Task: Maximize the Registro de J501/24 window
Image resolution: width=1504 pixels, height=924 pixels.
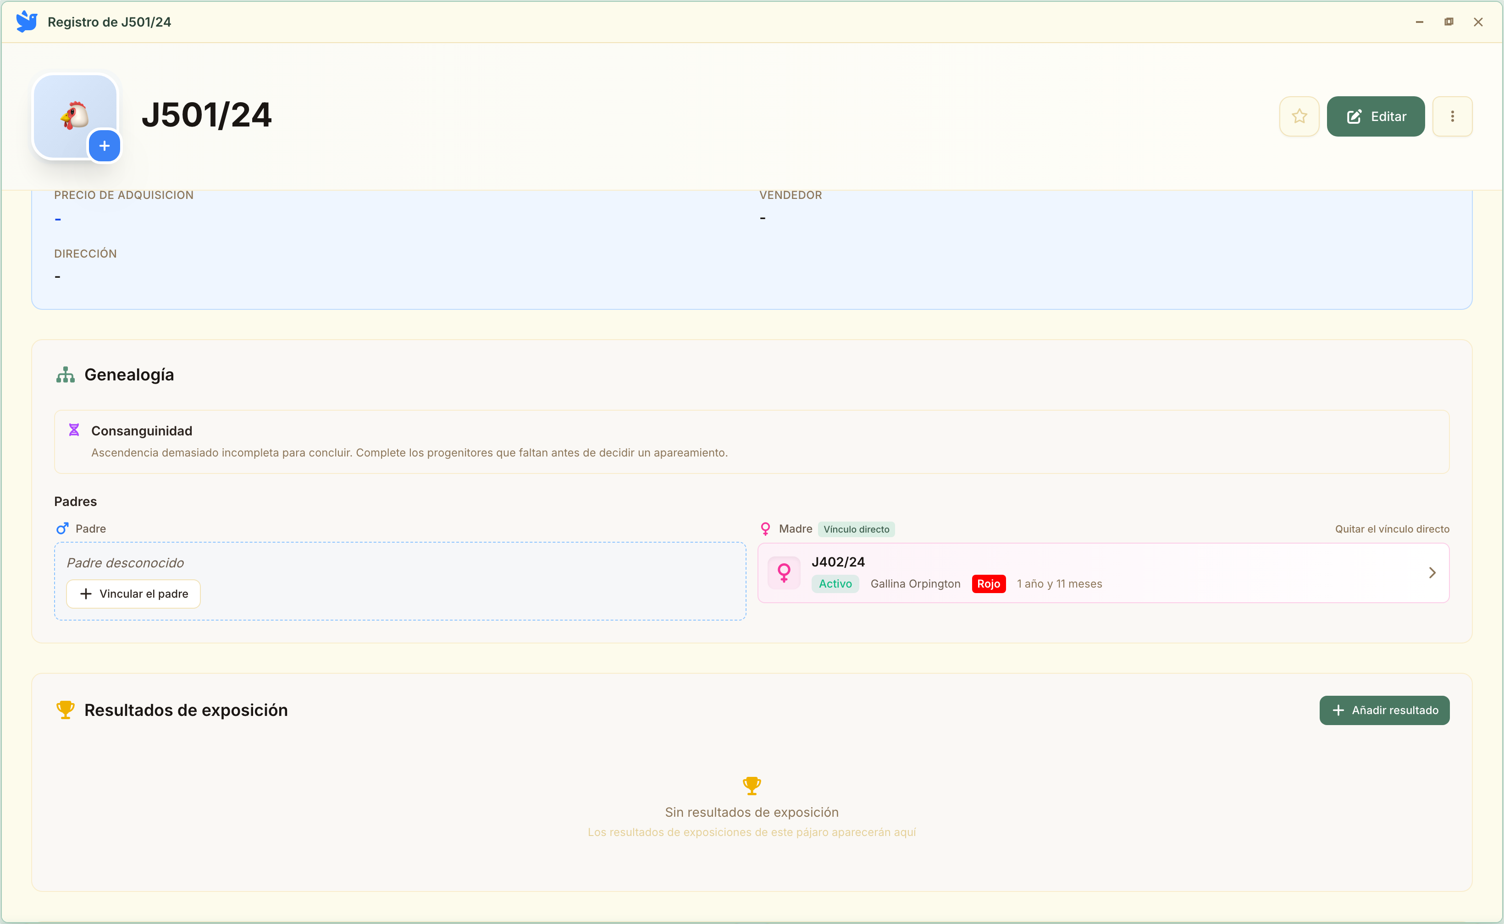Action: coord(1449,22)
